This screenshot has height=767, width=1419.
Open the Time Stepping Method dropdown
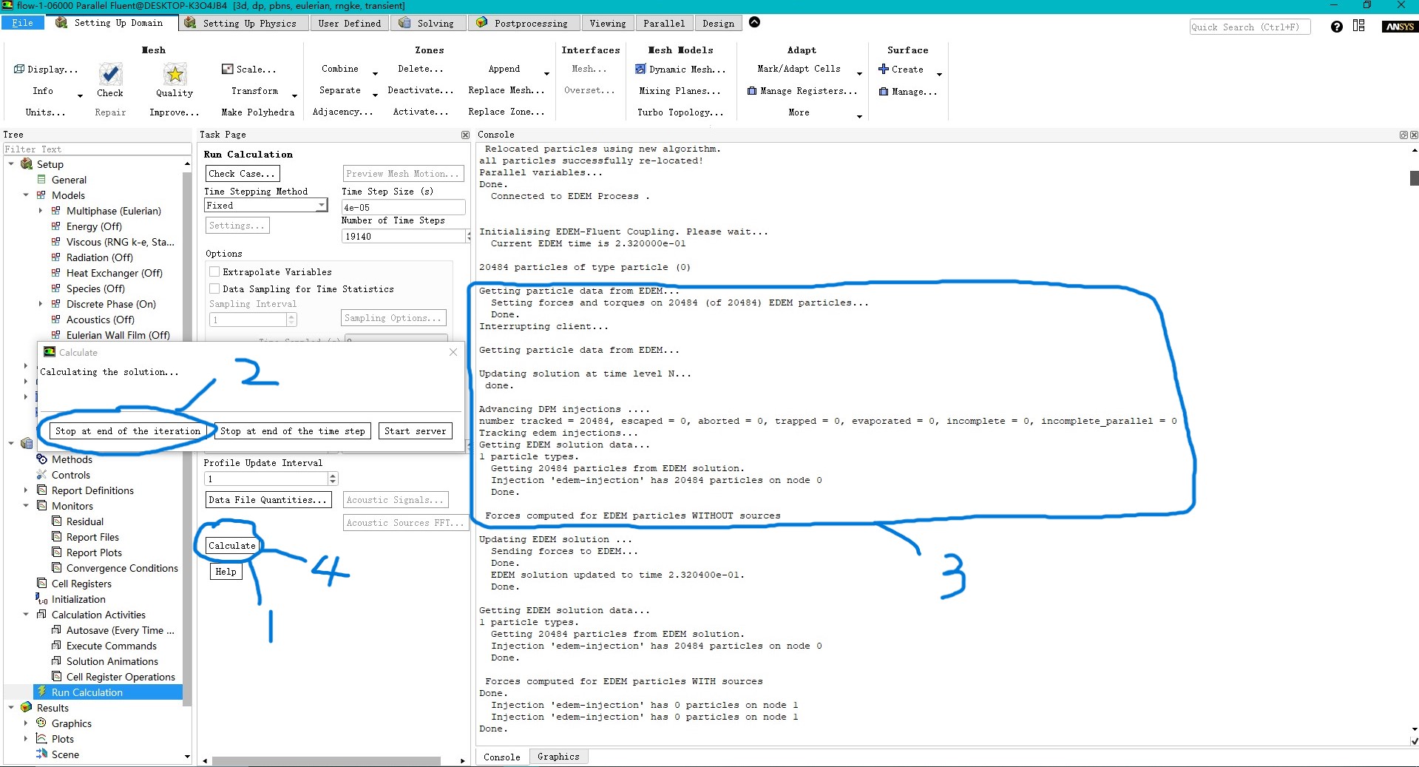tap(322, 206)
